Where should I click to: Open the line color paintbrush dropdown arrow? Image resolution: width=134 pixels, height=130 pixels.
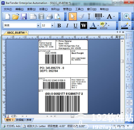(x=130, y=25)
